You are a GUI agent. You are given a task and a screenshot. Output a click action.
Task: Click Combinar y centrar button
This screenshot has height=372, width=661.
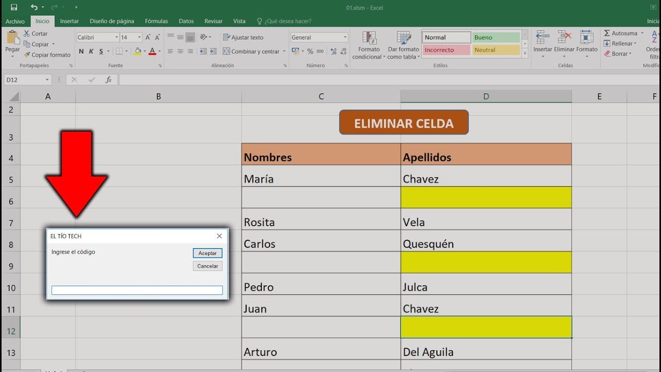[251, 52]
